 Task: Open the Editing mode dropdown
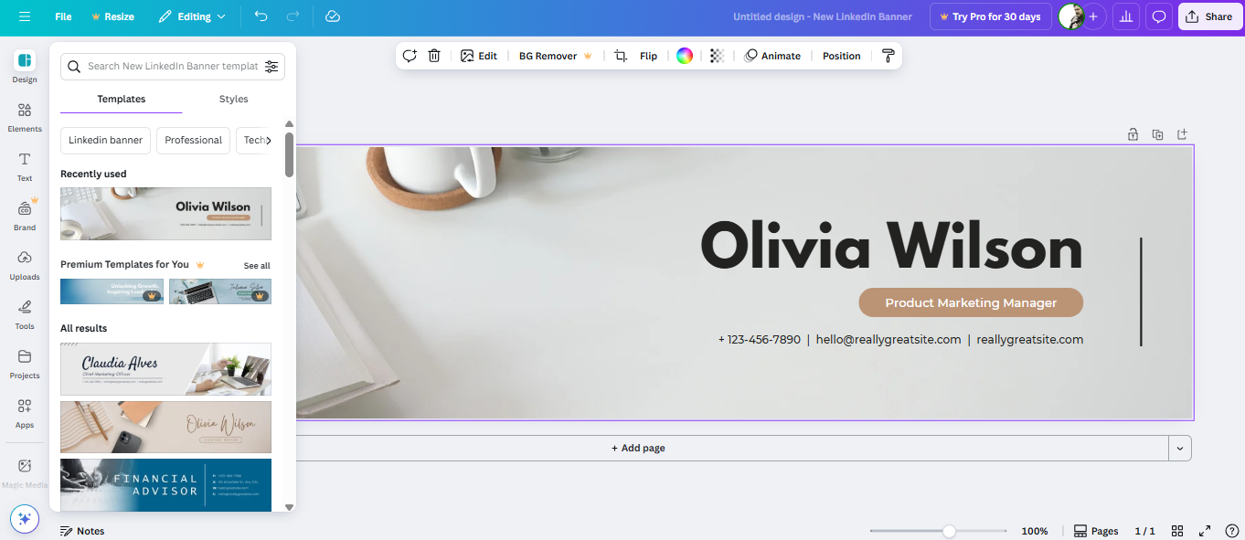click(x=193, y=16)
